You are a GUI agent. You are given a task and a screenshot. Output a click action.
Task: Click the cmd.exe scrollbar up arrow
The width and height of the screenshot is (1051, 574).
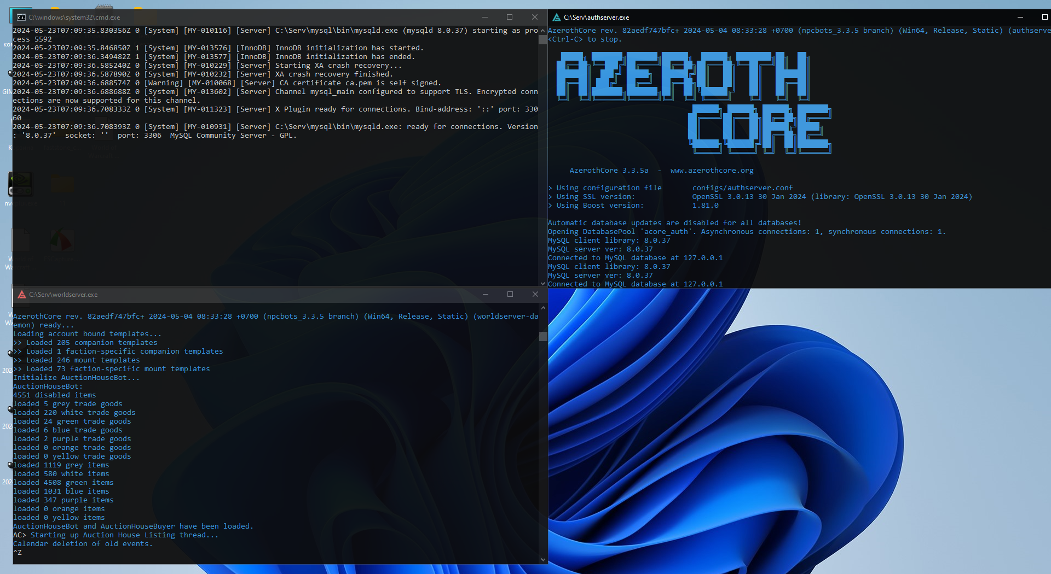pyautogui.click(x=543, y=31)
